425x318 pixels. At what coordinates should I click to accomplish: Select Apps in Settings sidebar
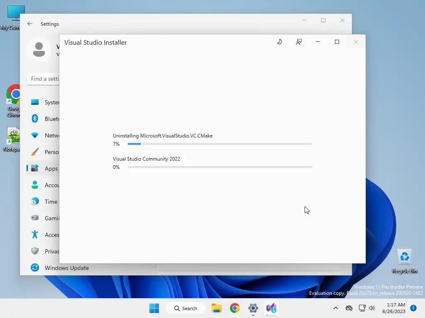click(43, 169)
